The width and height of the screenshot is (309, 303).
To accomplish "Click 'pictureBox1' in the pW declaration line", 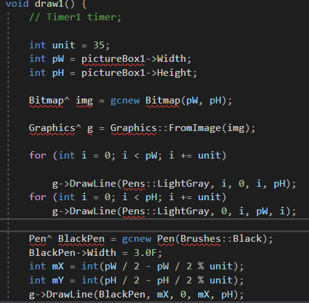I will [113, 59].
